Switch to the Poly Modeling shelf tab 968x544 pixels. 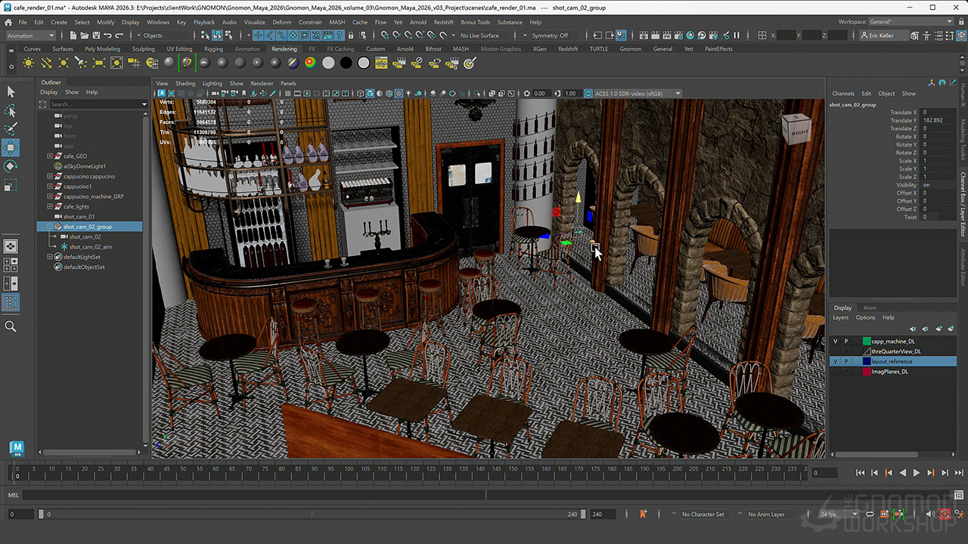click(101, 49)
